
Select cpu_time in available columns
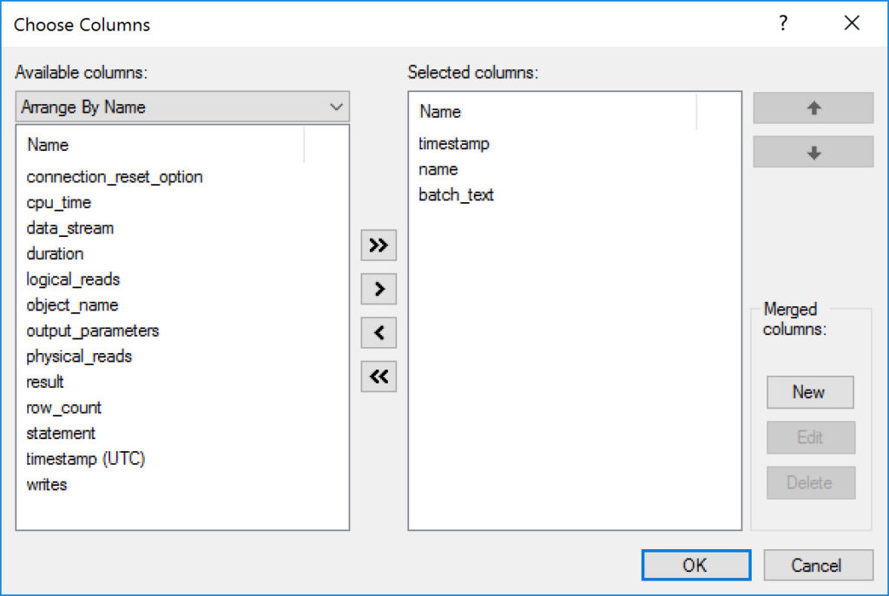pyautogui.click(x=59, y=203)
